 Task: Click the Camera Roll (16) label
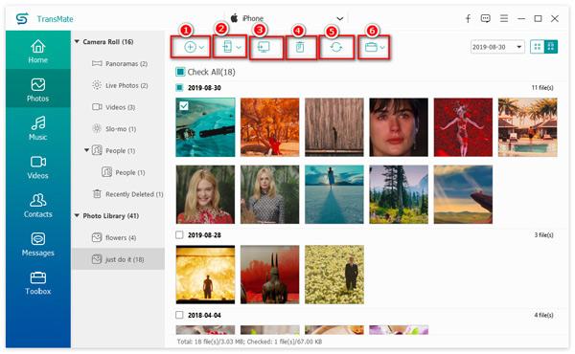click(108, 42)
